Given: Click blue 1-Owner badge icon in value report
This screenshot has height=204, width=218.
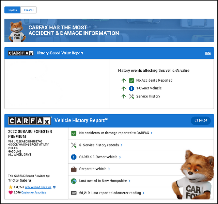Looking at the screenshot, I should pos(131,88).
